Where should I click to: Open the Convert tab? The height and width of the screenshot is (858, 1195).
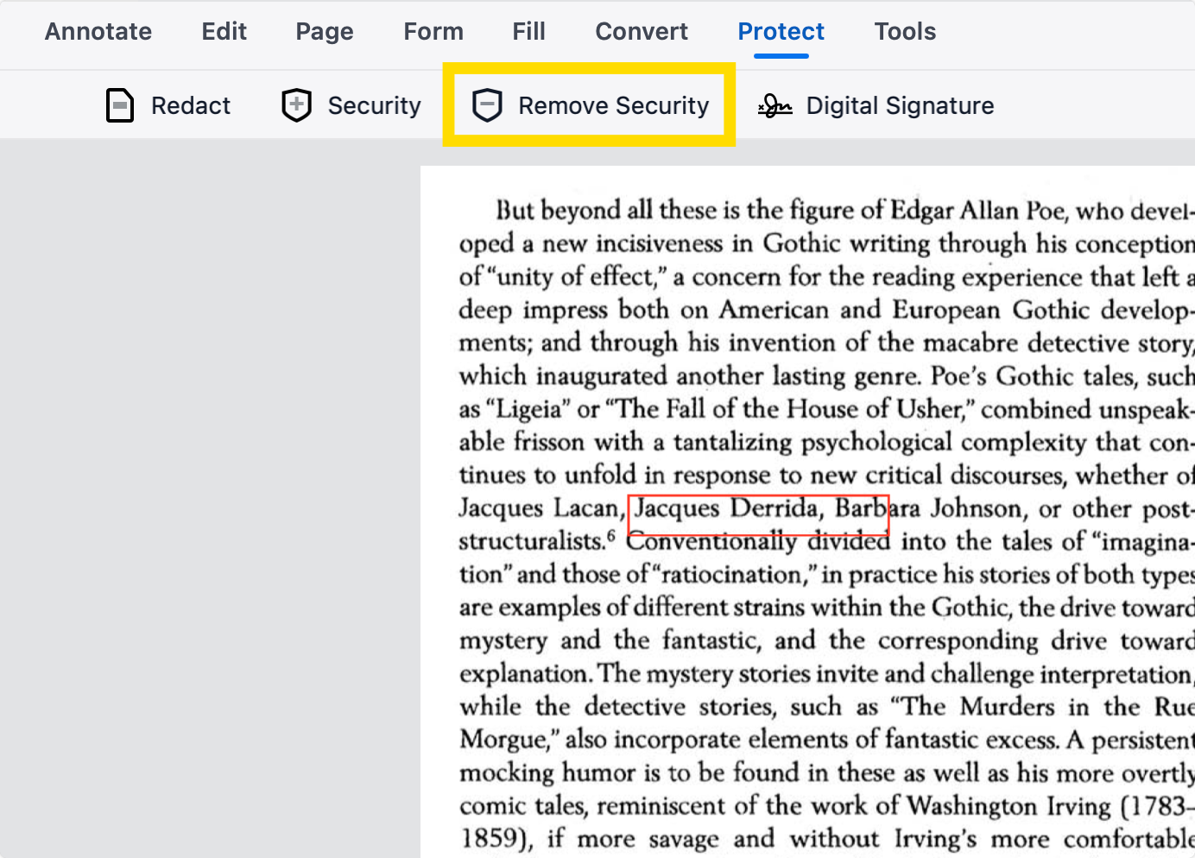point(642,32)
